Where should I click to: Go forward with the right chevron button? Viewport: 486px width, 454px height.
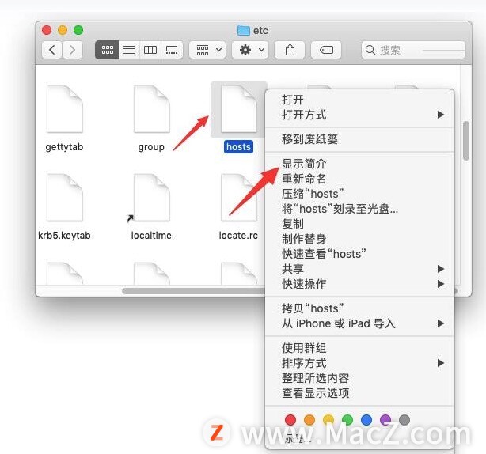[72, 50]
